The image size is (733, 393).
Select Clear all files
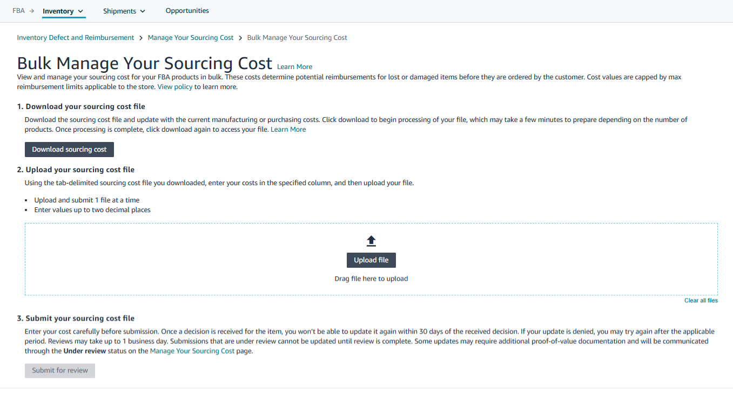click(701, 301)
